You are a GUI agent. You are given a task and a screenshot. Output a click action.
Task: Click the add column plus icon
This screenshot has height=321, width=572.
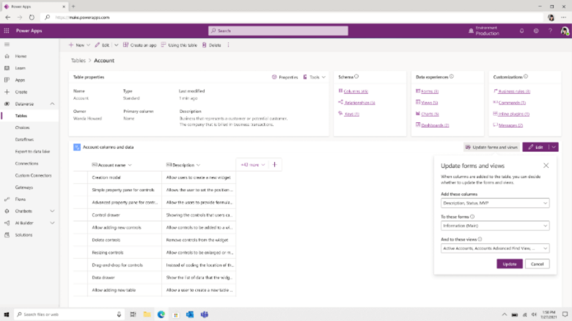coord(274,165)
